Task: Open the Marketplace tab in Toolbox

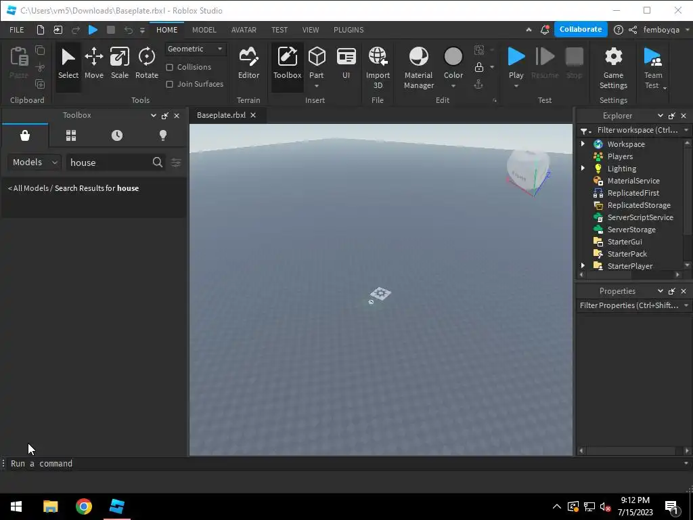Action: tap(25, 135)
